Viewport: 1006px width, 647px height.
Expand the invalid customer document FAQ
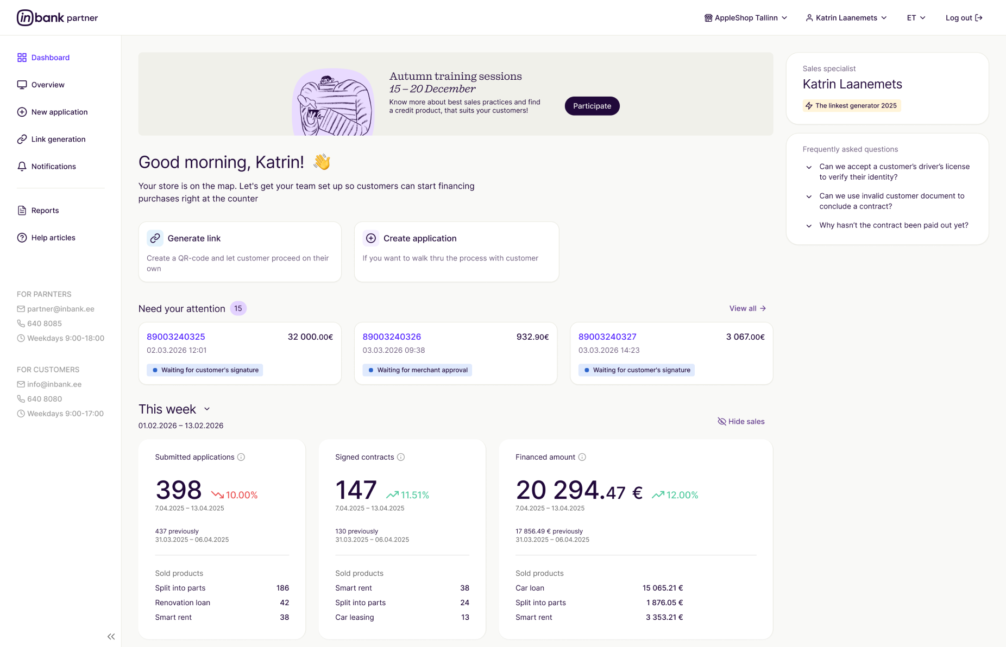tap(888, 201)
